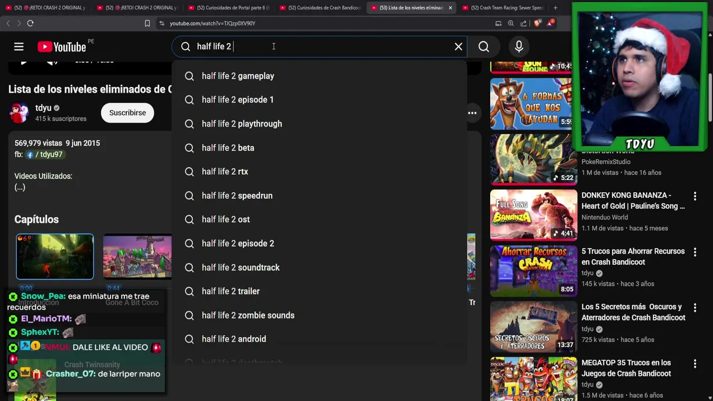Select suggestion half life 2 speedrun
The image size is (713, 401).
(319, 195)
